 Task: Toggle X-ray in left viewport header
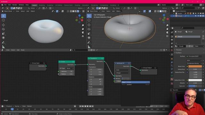point(68,11)
